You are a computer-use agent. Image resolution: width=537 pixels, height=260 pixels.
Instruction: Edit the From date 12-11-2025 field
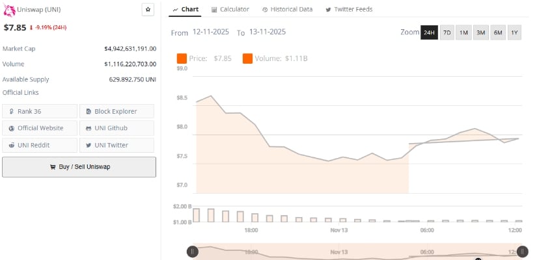tap(212, 32)
